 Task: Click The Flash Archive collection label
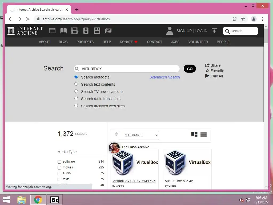(x=135, y=147)
